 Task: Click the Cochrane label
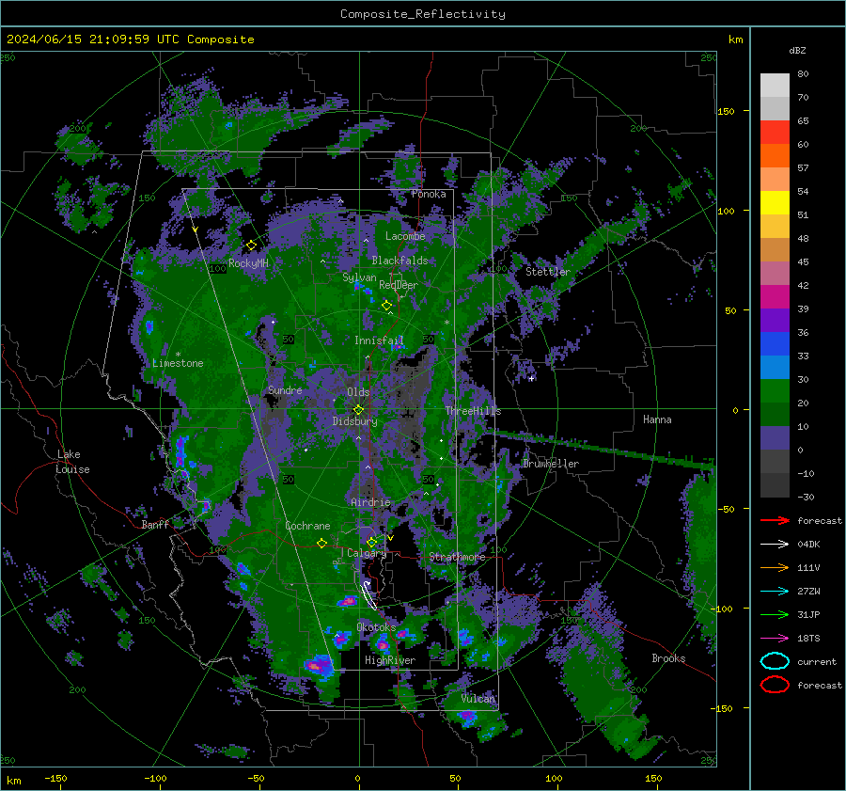pyautogui.click(x=307, y=526)
